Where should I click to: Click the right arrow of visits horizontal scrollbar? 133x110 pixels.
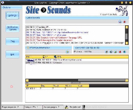pyautogui.click(x=127, y=80)
